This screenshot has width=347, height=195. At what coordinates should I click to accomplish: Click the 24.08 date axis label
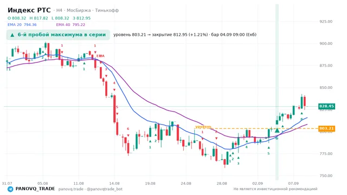tap(186, 183)
